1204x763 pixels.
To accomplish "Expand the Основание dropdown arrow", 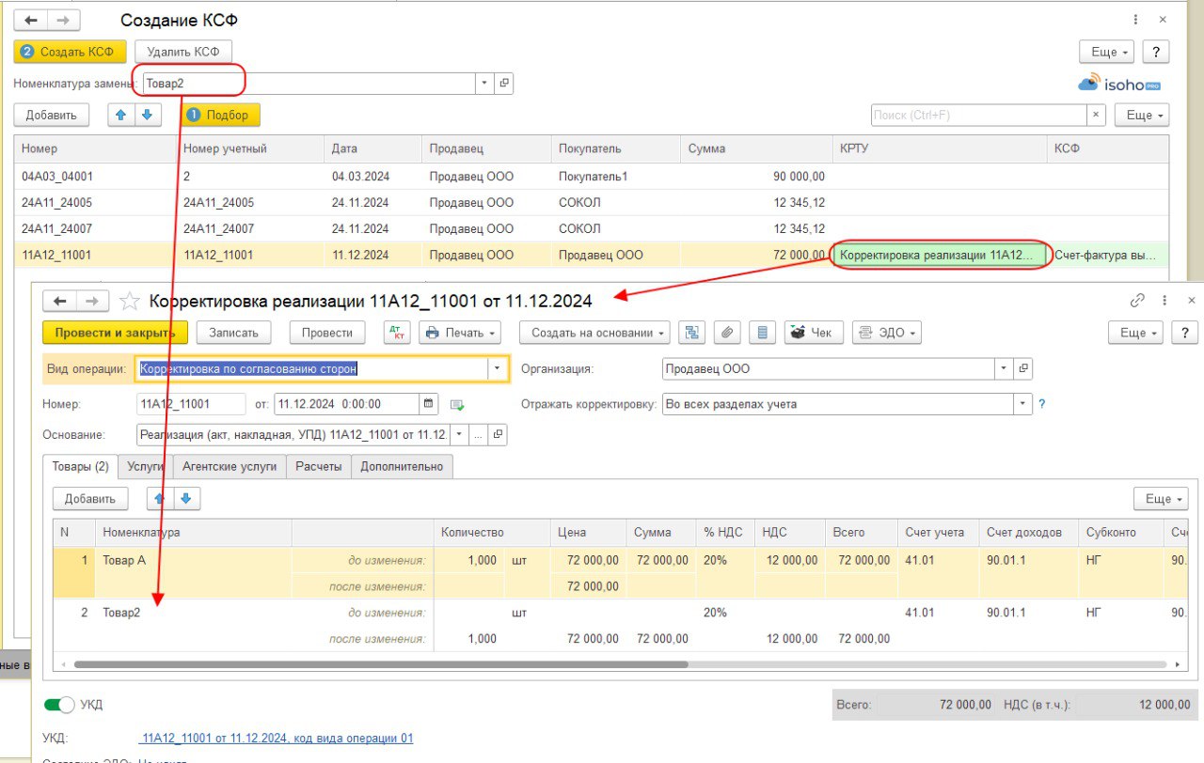I will [459, 435].
